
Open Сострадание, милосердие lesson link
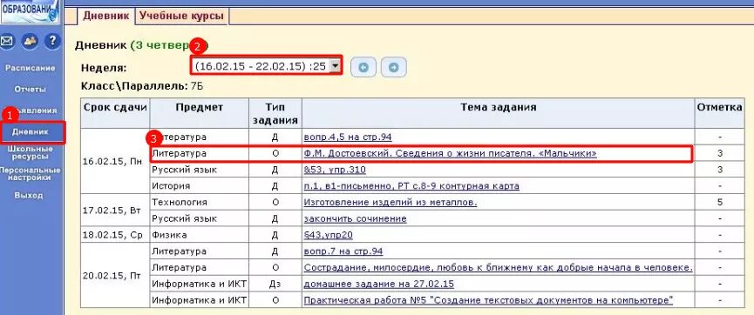(498, 267)
